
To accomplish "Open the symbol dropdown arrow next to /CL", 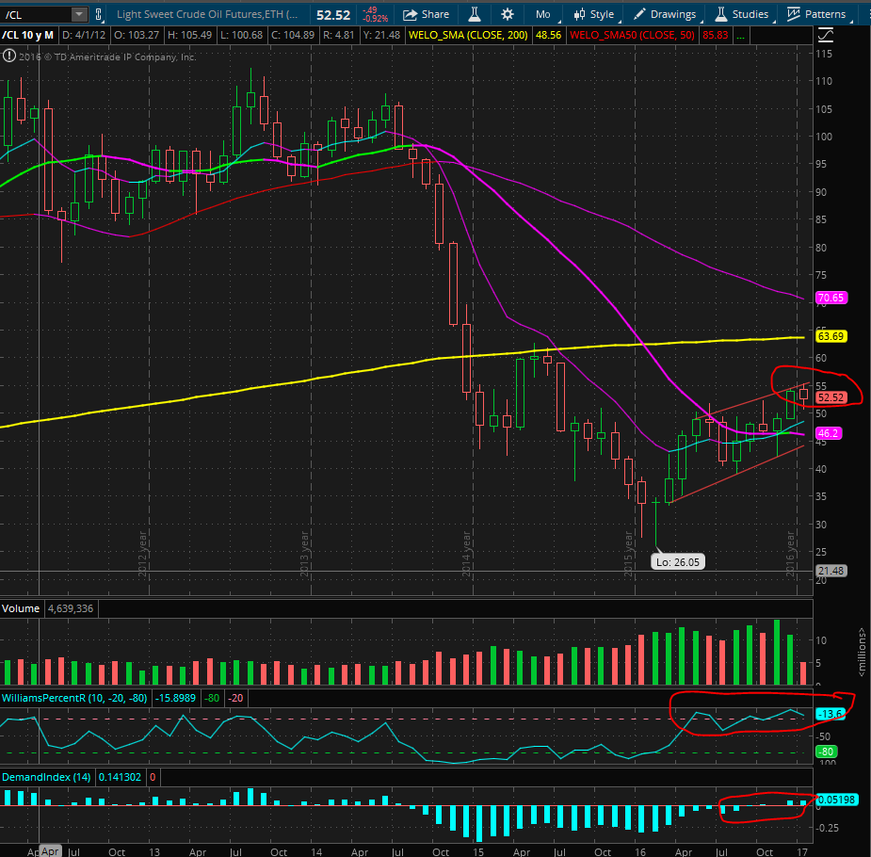I will [79, 14].
